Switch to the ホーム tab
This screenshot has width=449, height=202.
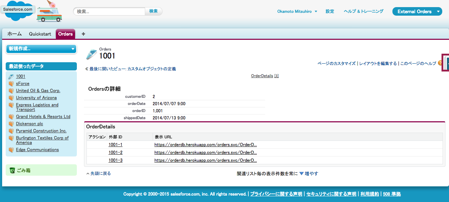pos(15,34)
